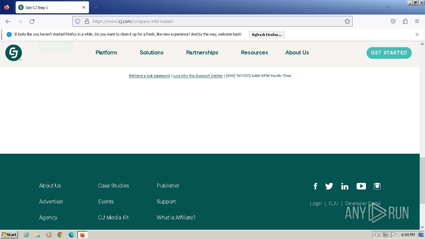Image resolution: width=425 pixels, height=239 pixels.
Task: Select the Join CJ Step 1 tab
Action: click(52, 7)
